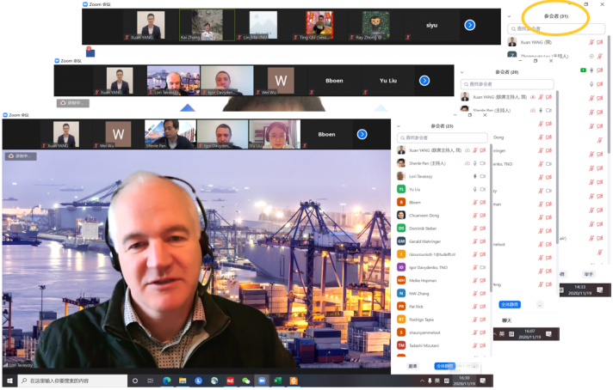Select Shenle Pan thumbnail in front window

click(x=170, y=134)
